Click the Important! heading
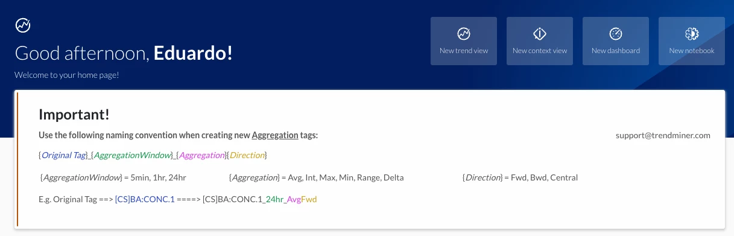 pos(74,114)
